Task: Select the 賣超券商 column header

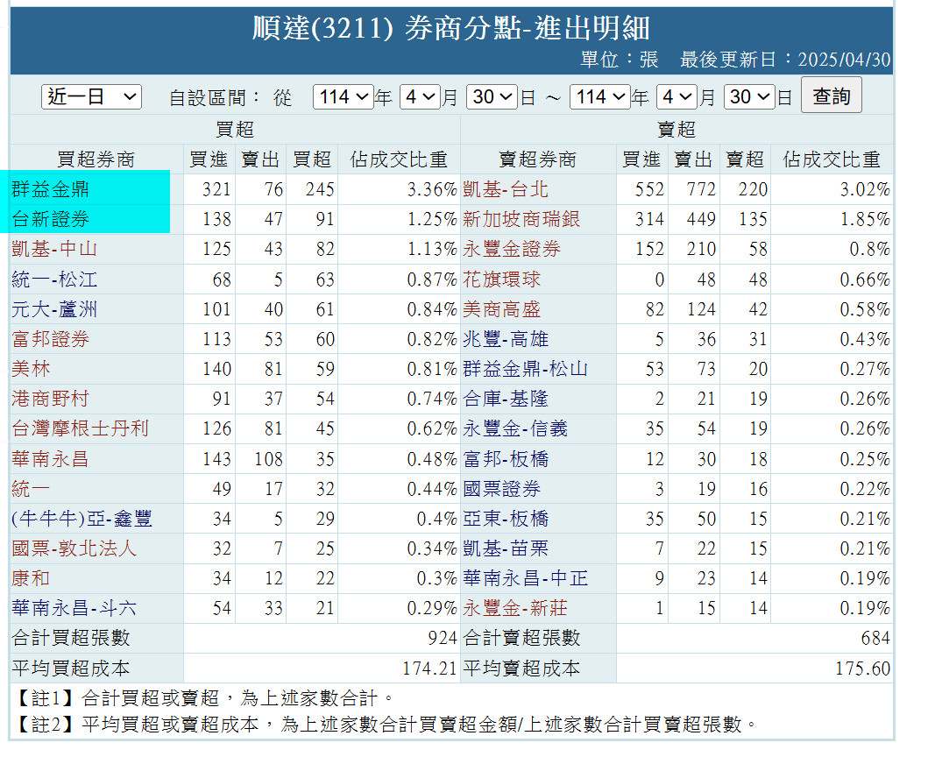Action: tap(537, 159)
